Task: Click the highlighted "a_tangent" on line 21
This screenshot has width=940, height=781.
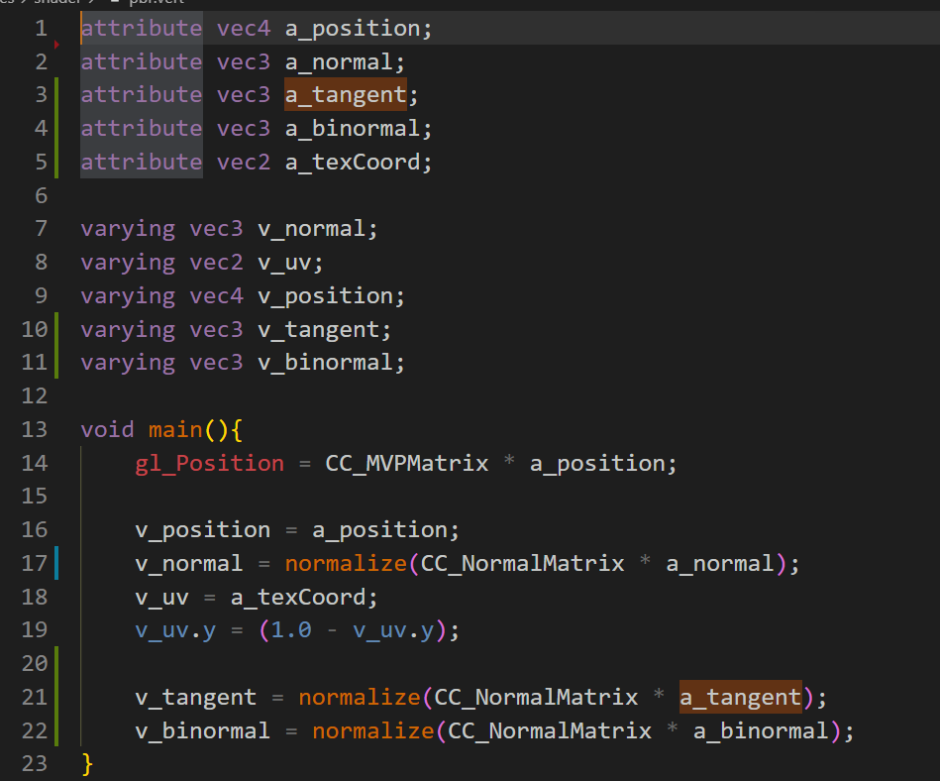Action: [x=740, y=697]
